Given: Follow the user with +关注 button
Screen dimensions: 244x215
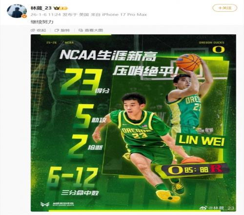Looking at the screenshot, I should coord(225,8).
